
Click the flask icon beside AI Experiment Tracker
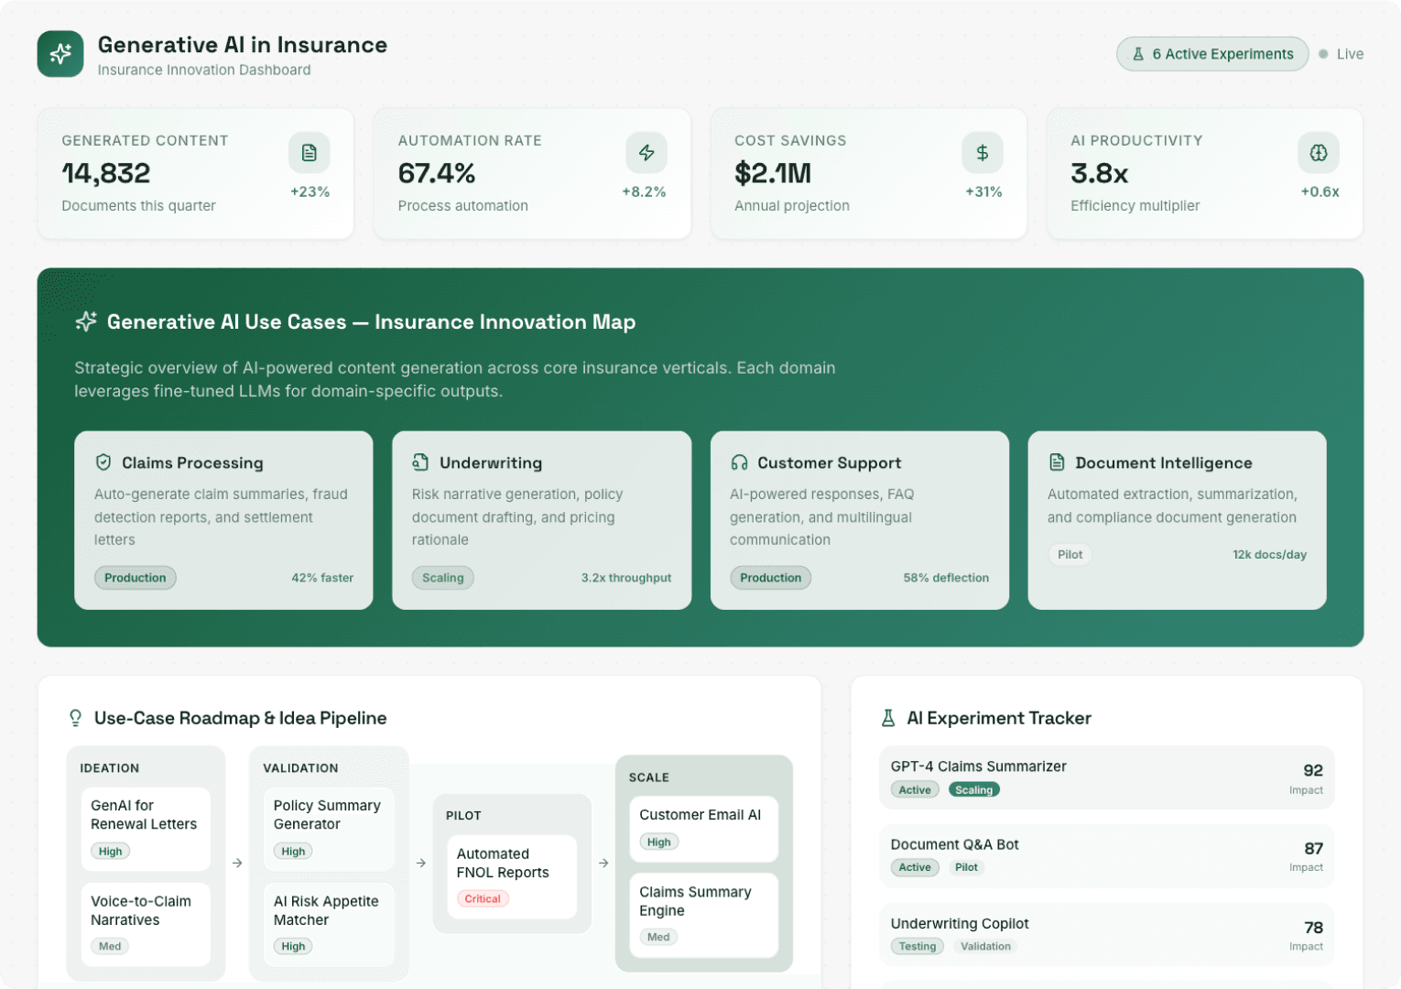pos(888,718)
